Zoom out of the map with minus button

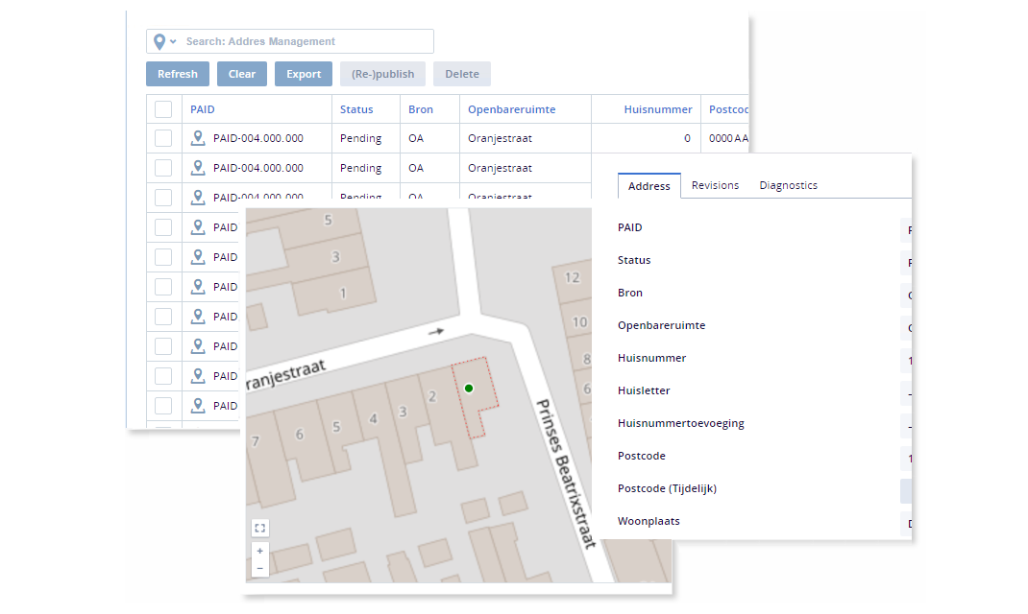(x=259, y=568)
